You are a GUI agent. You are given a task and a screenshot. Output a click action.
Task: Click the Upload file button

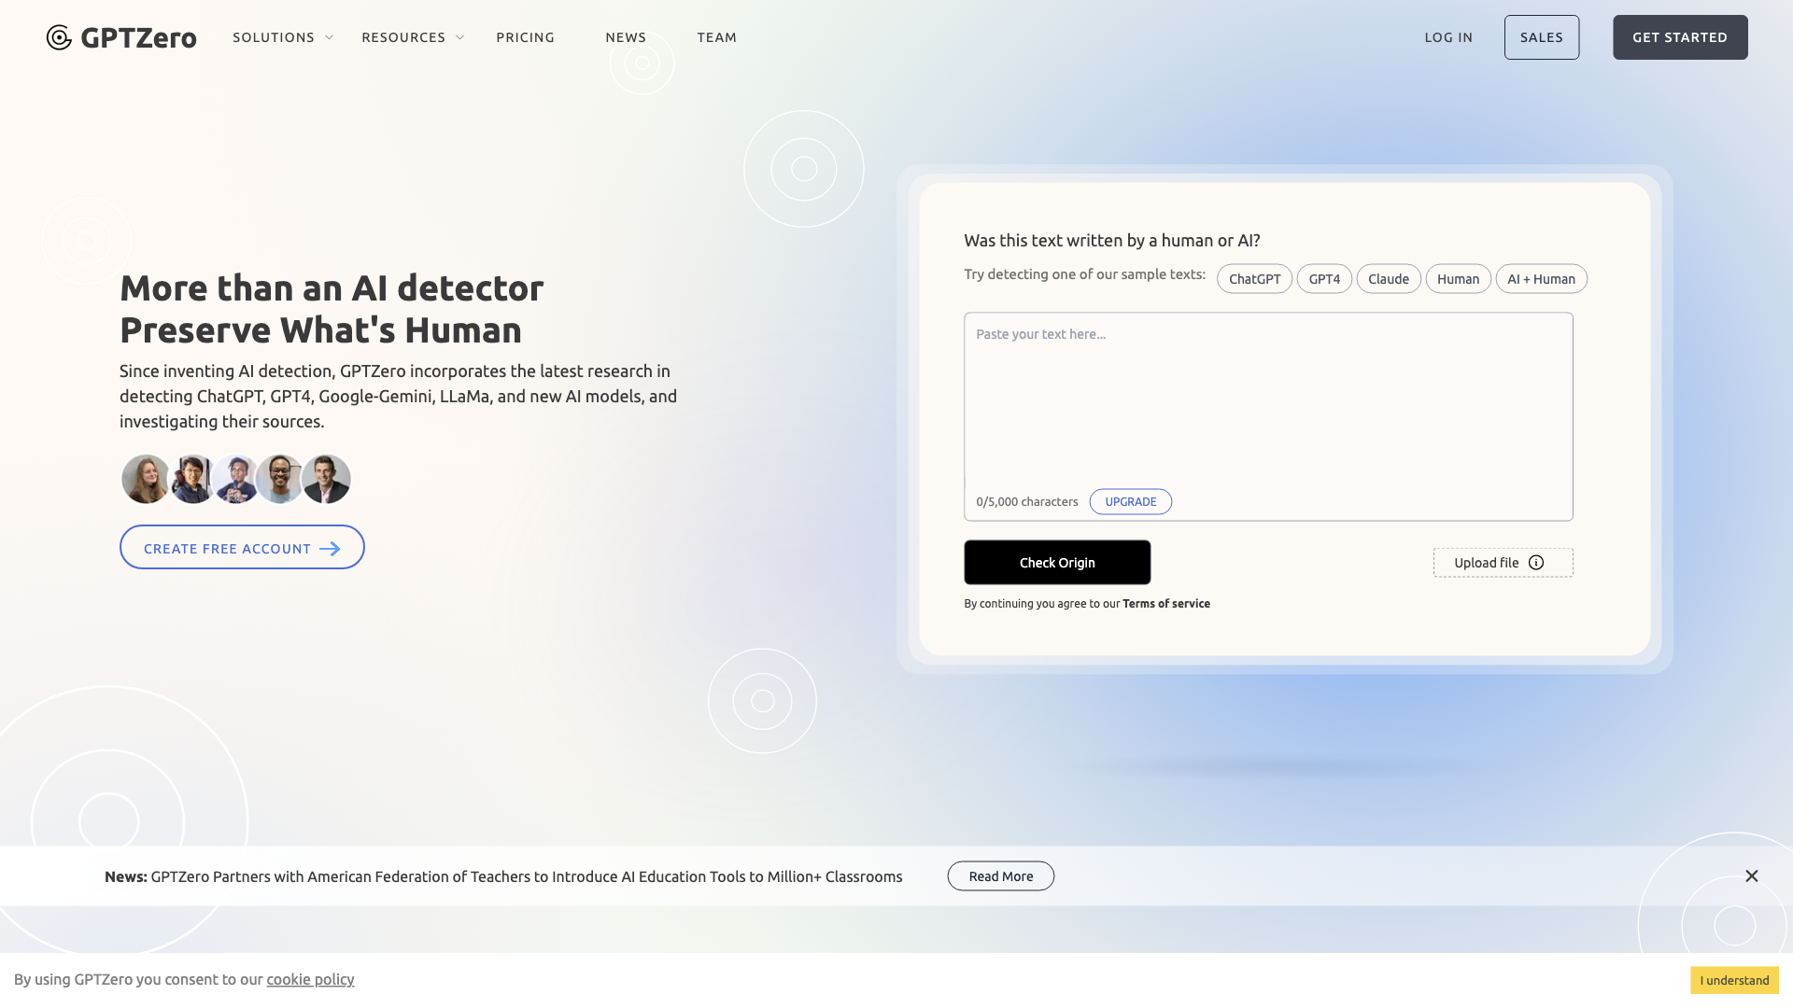tap(1503, 563)
